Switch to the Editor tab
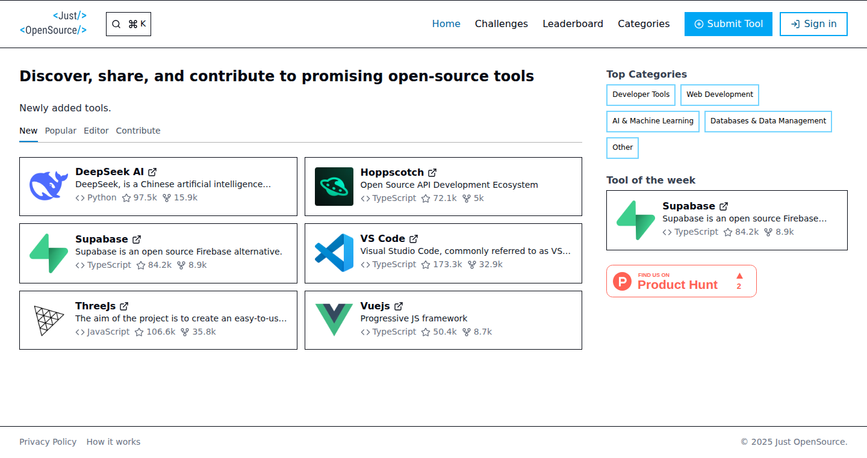This screenshot has height=458, width=867. pos(96,131)
